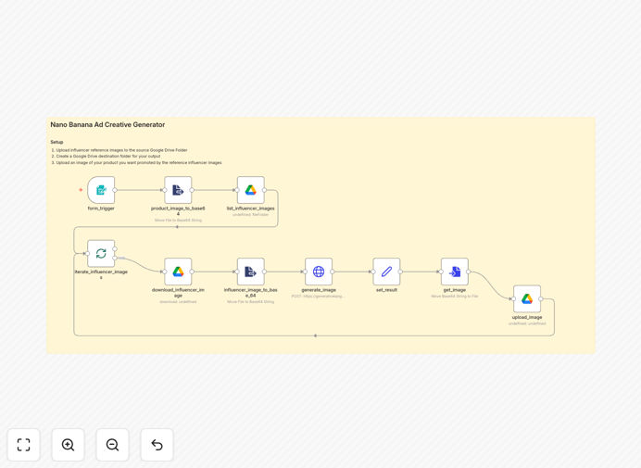Click the output handle of upload_image node
Image resolution: width=641 pixels, height=468 pixels.
(541, 299)
